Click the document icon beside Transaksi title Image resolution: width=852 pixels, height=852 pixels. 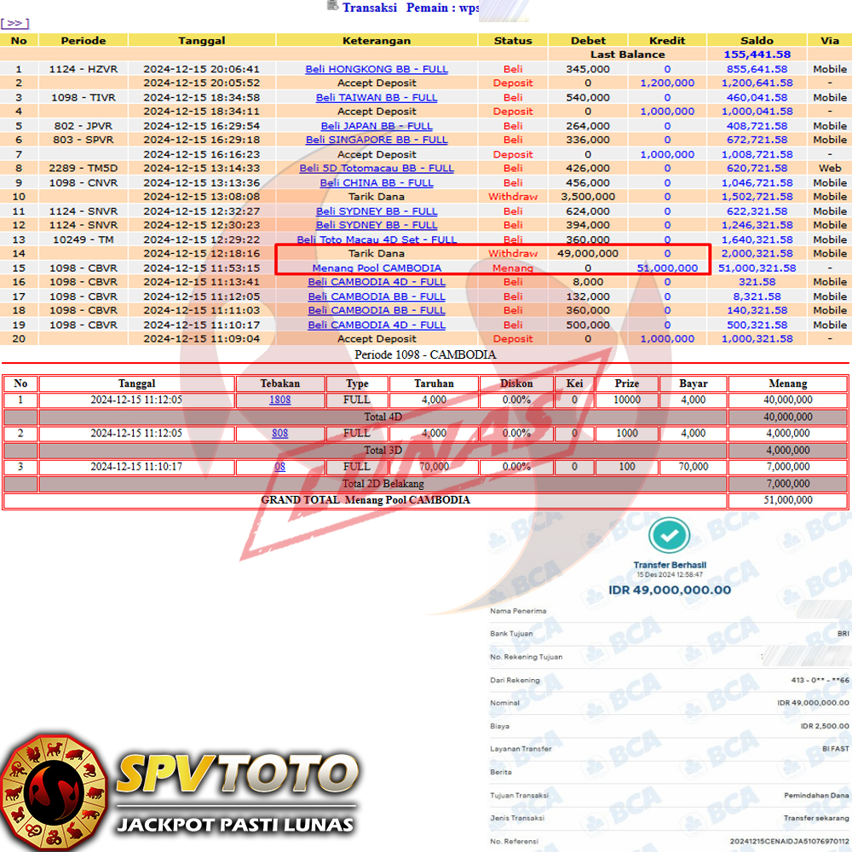tap(332, 6)
